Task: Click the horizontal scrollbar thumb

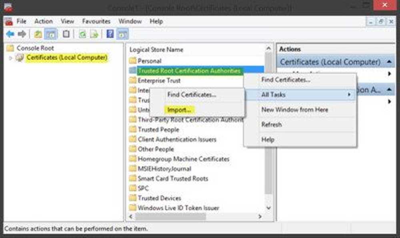Action: (x=171, y=216)
